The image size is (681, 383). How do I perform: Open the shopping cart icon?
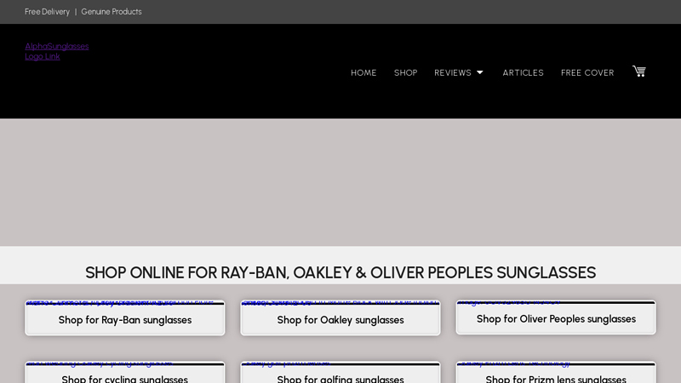(639, 71)
